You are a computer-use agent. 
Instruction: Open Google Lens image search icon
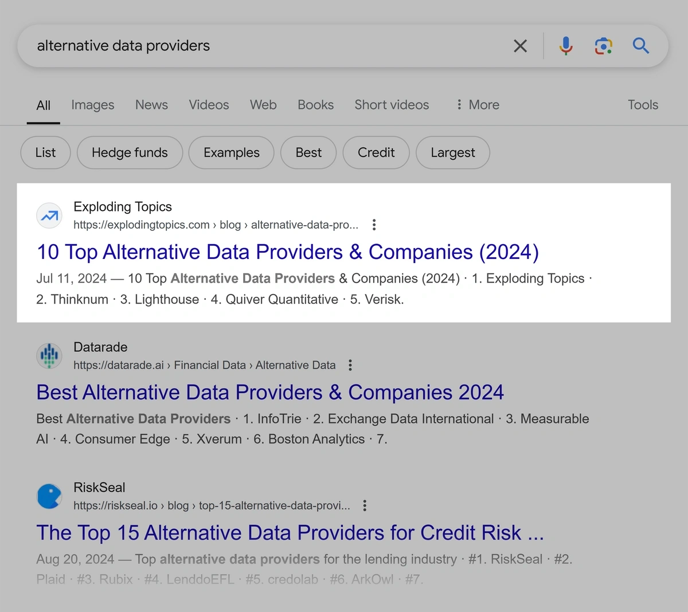pos(603,46)
